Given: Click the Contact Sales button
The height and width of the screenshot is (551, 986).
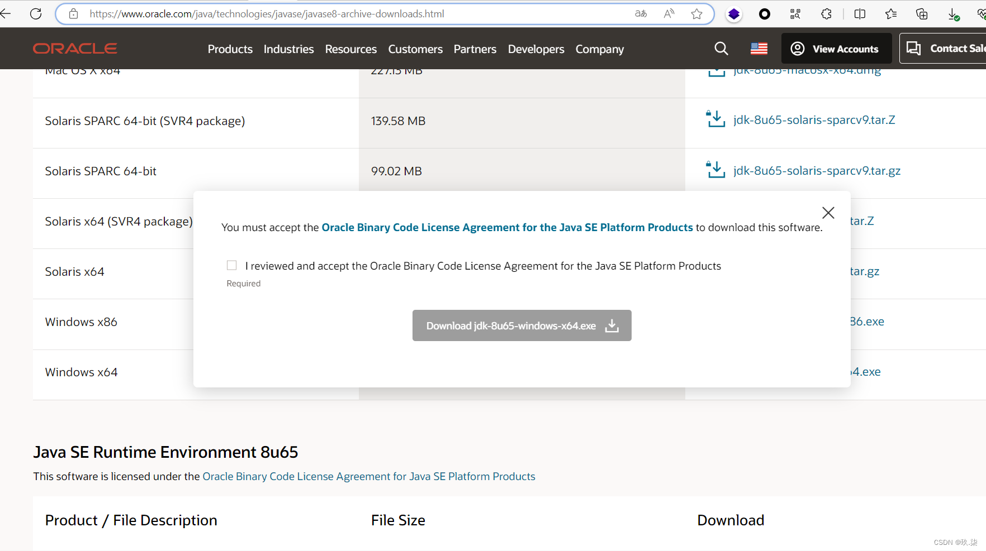Looking at the screenshot, I should pos(943,49).
